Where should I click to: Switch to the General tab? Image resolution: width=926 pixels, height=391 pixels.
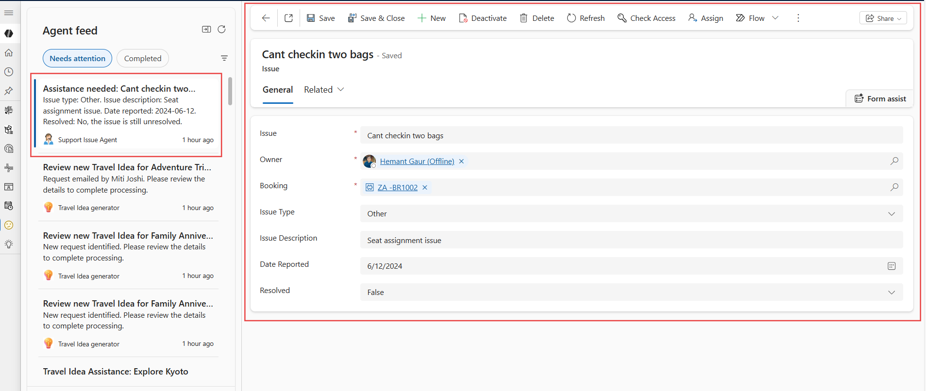point(278,90)
